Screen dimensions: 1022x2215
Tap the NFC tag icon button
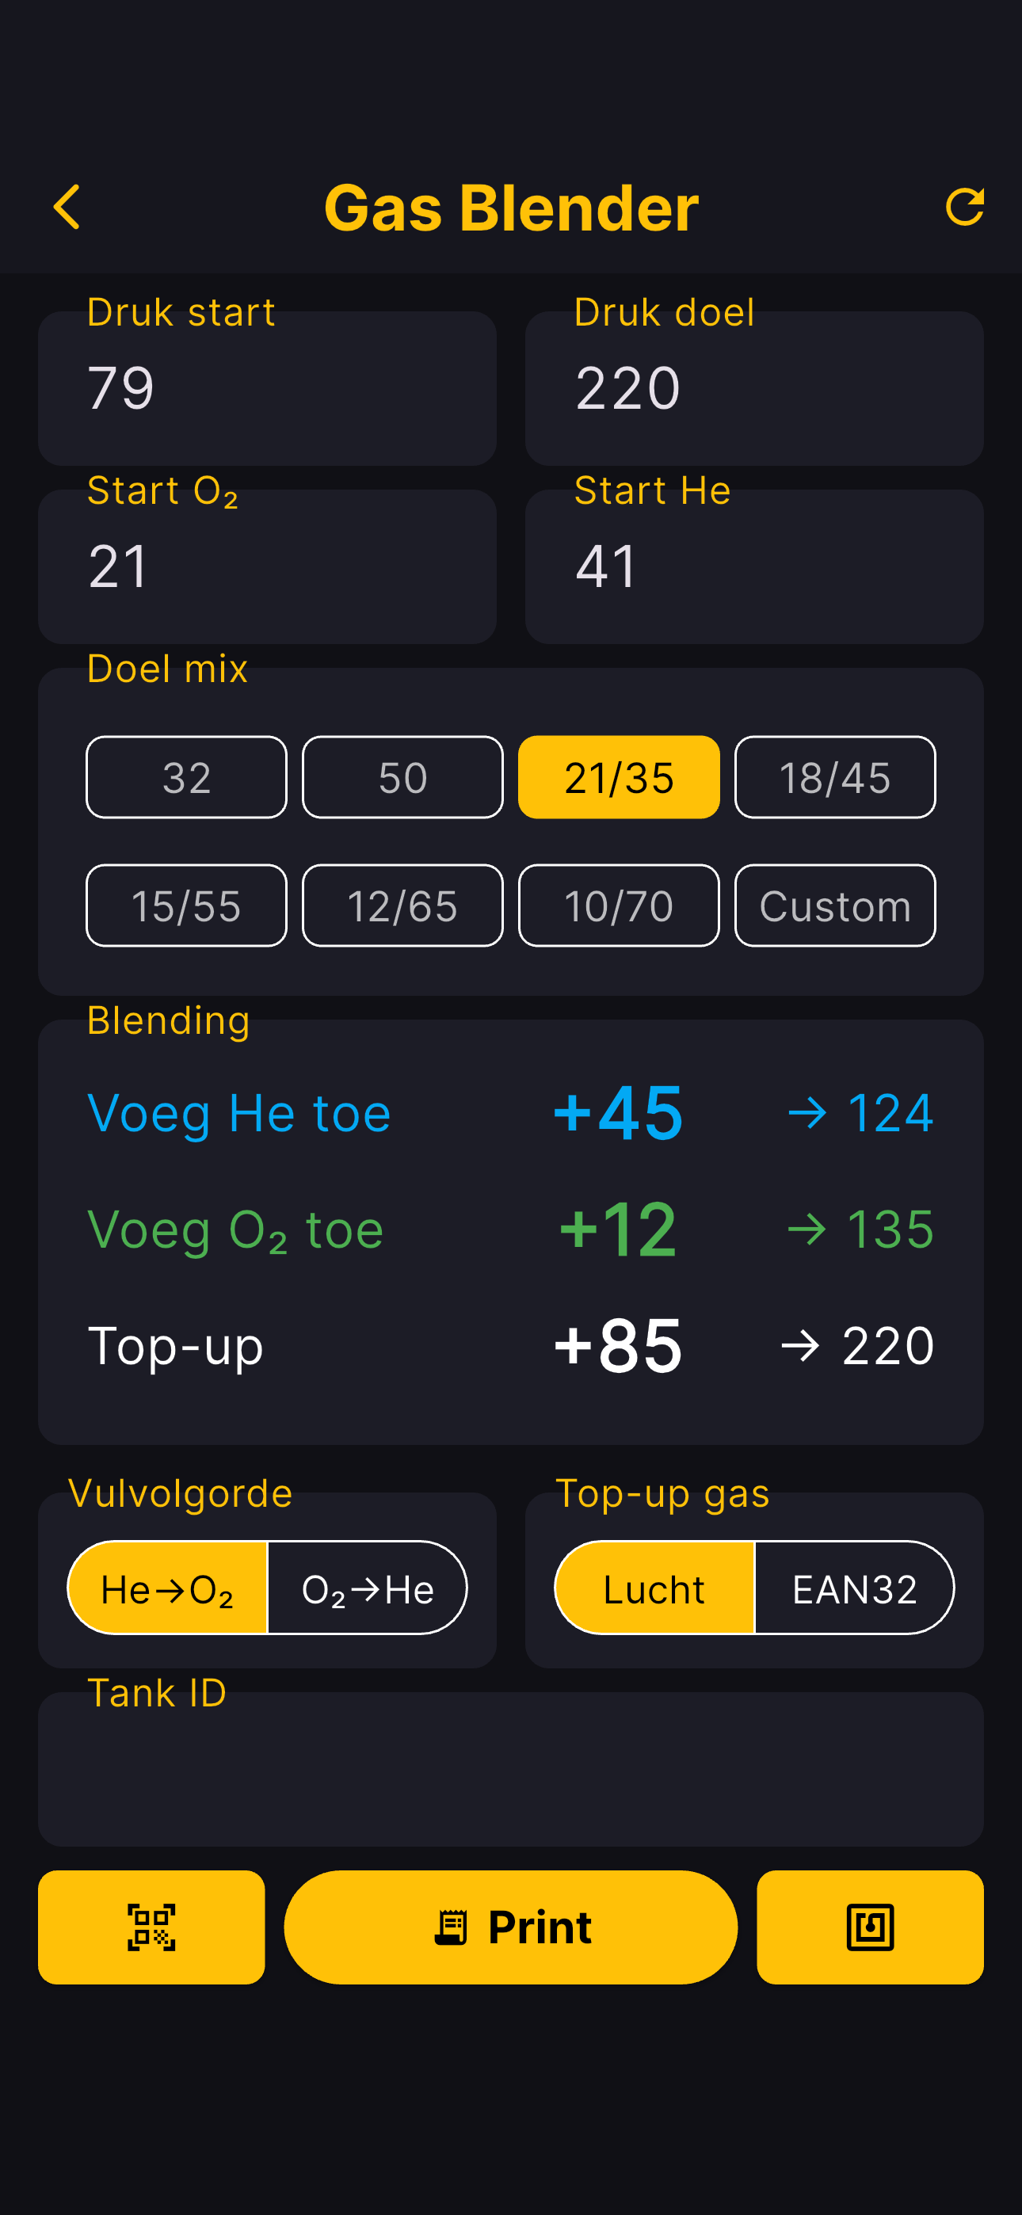point(870,1927)
